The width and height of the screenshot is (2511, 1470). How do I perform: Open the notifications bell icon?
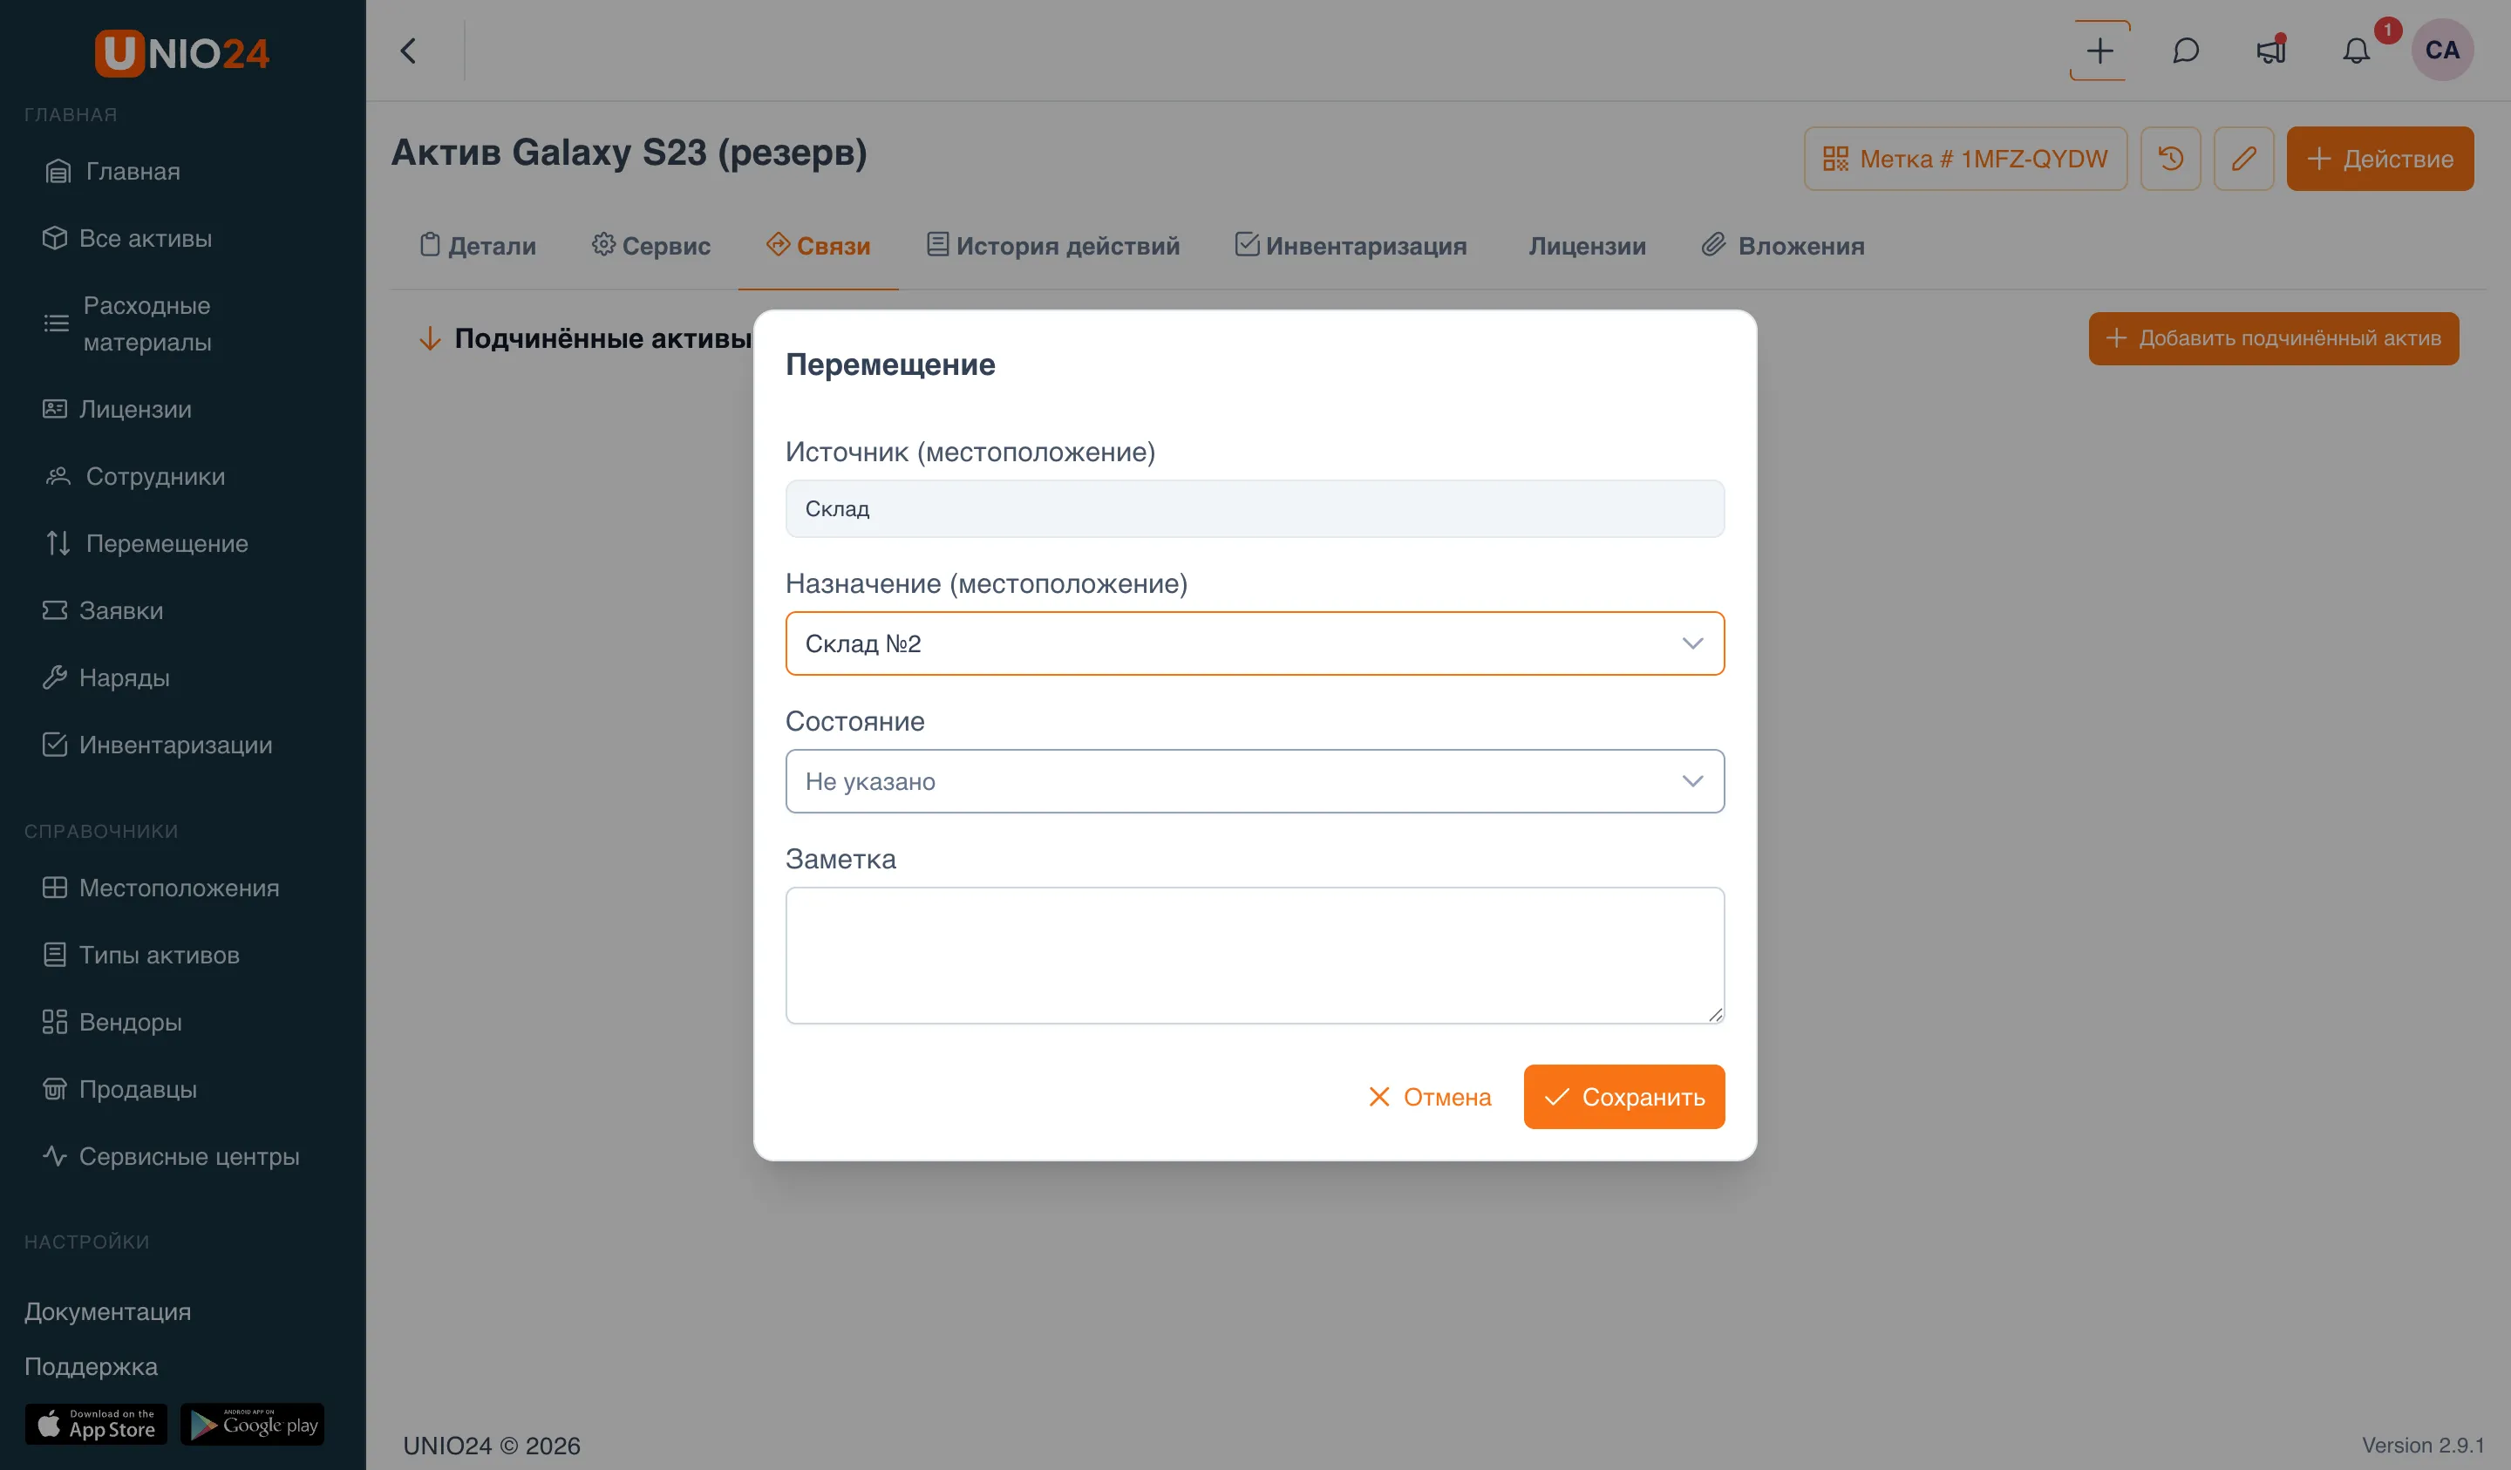tap(2356, 51)
